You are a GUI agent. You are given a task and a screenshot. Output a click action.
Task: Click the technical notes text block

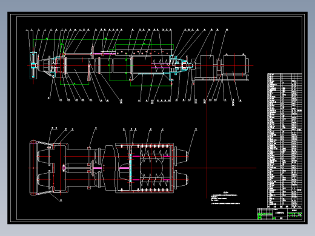click(225, 198)
